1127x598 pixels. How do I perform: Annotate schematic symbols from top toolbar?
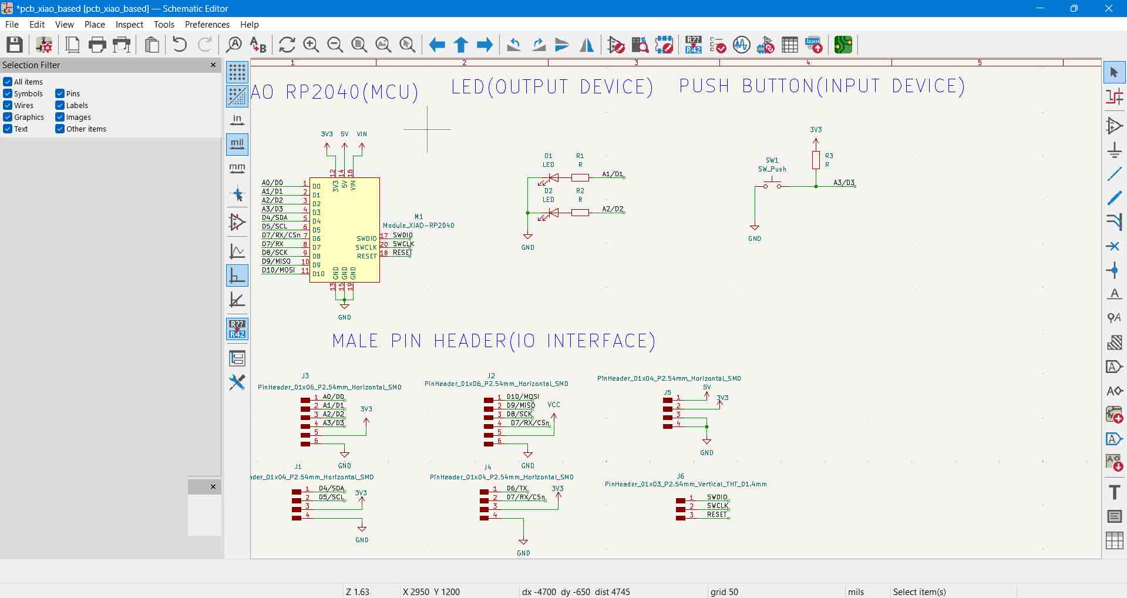(694, 45)
